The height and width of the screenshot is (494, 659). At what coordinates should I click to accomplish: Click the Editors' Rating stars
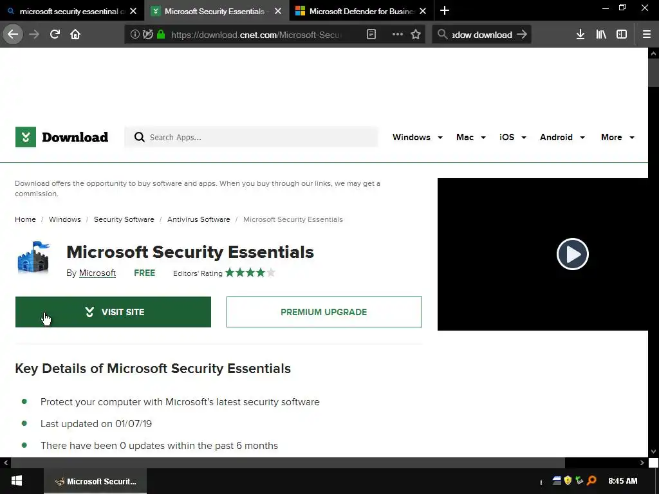pos(250,273)
